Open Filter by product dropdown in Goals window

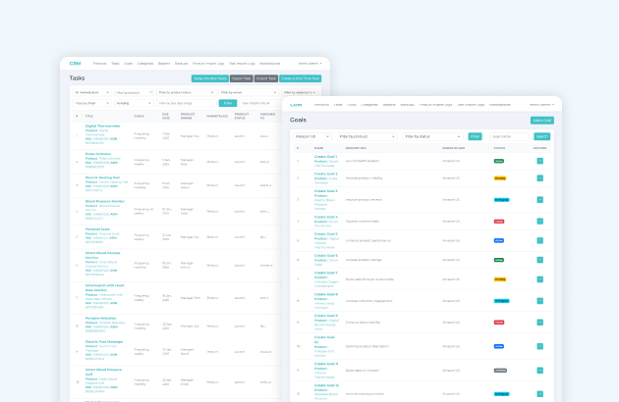pos(366,136)
